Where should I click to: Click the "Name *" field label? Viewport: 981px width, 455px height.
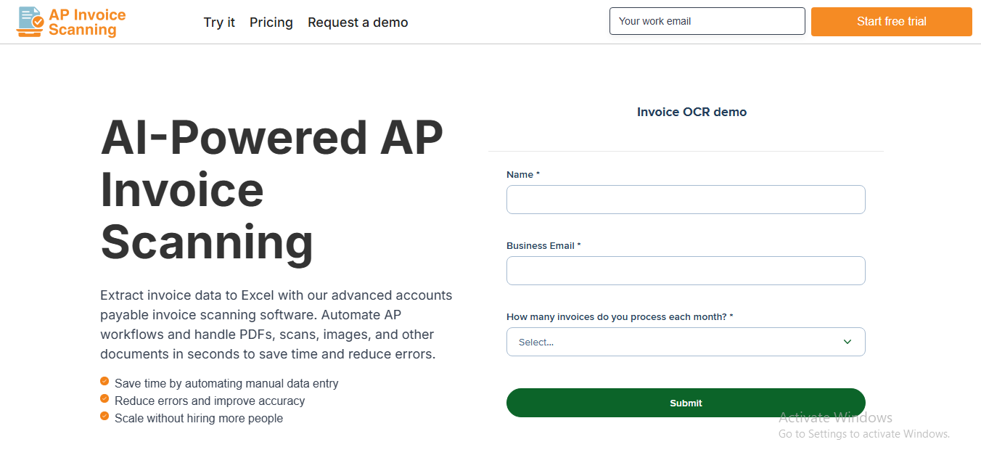[522, 175]
